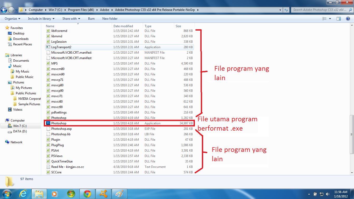Image resolution: width=354 pixels, height=199 pixels.
Task: Go forward with the Forward arrow
Action: click(x=11, y=10)
